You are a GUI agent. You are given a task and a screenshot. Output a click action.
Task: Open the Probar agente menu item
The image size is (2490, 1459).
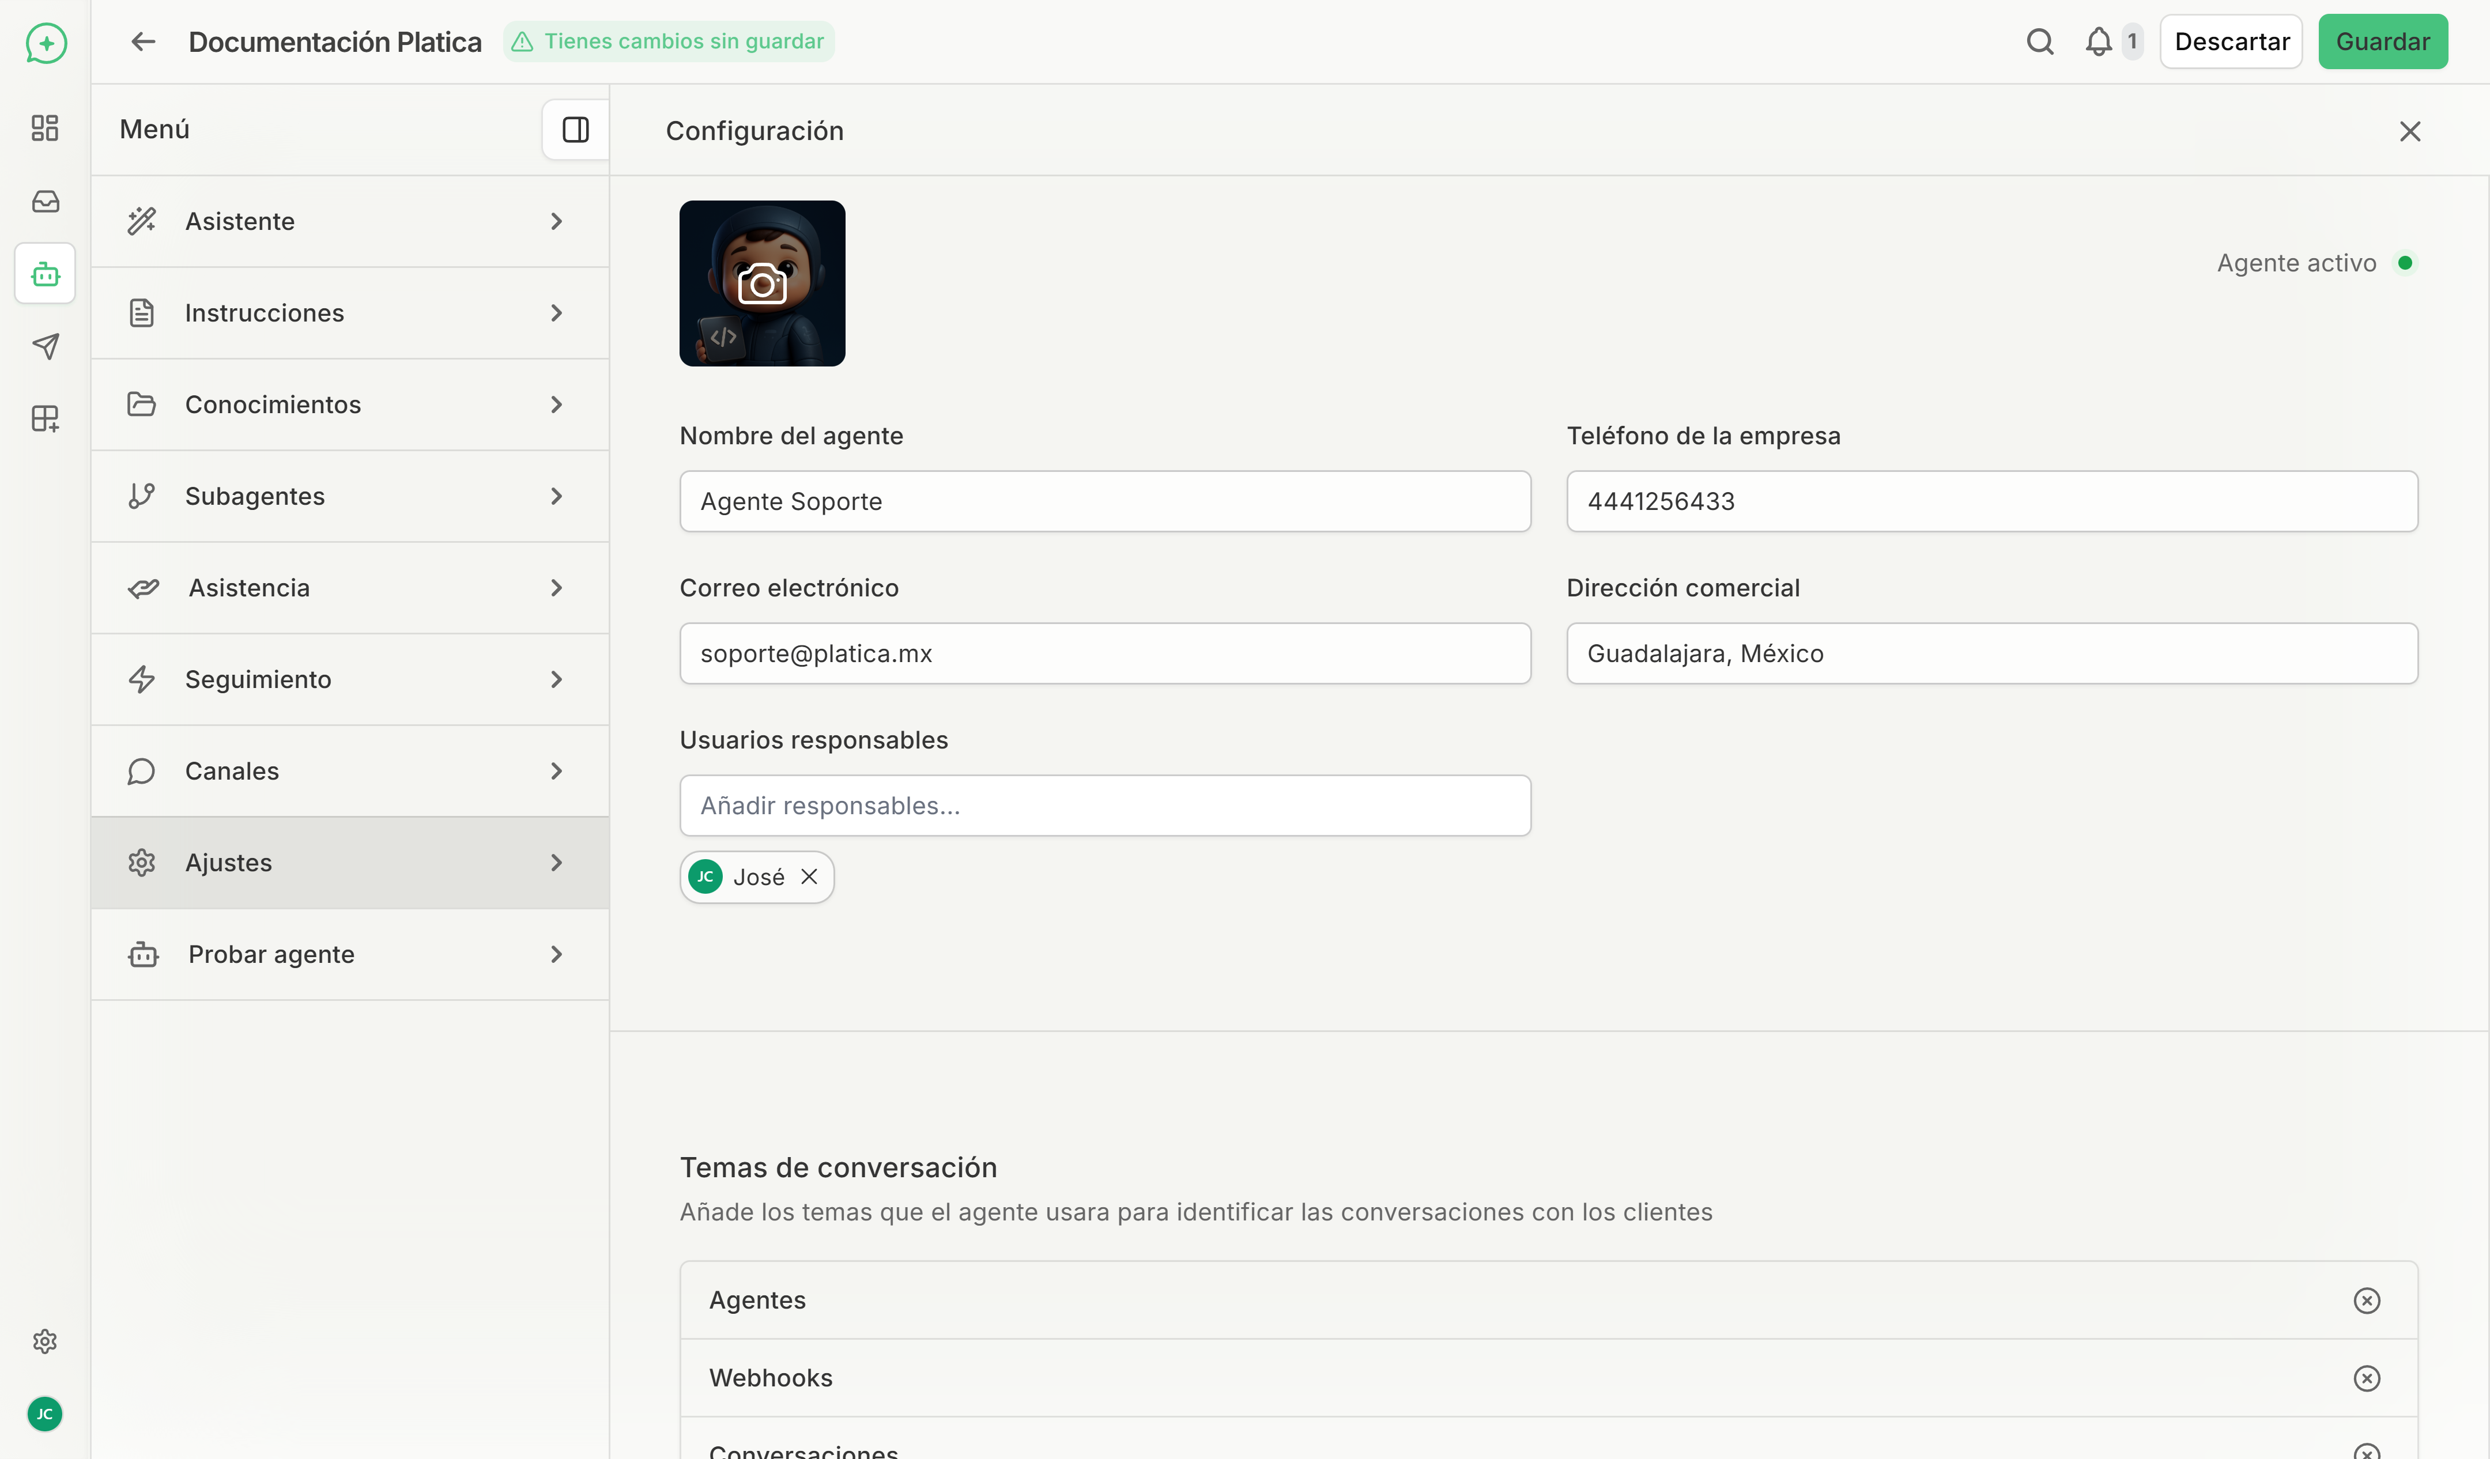pos(351,953)
